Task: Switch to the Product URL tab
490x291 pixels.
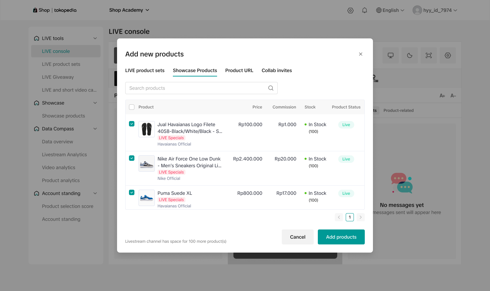Action: [x=239, y=70]
